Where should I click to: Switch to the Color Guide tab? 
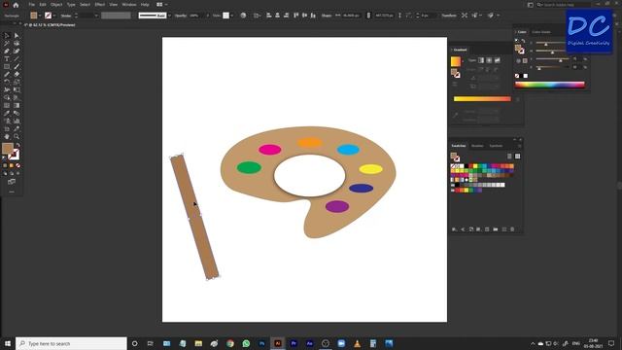[541, 32]
